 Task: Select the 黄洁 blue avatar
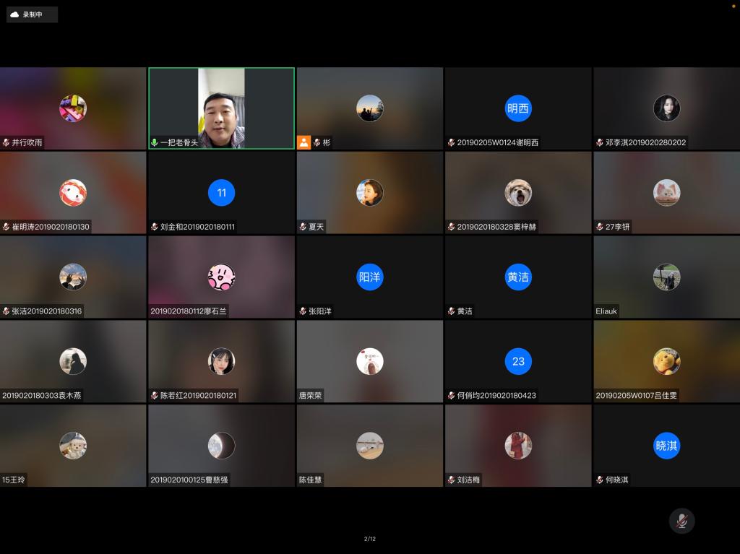coord(518,277)
